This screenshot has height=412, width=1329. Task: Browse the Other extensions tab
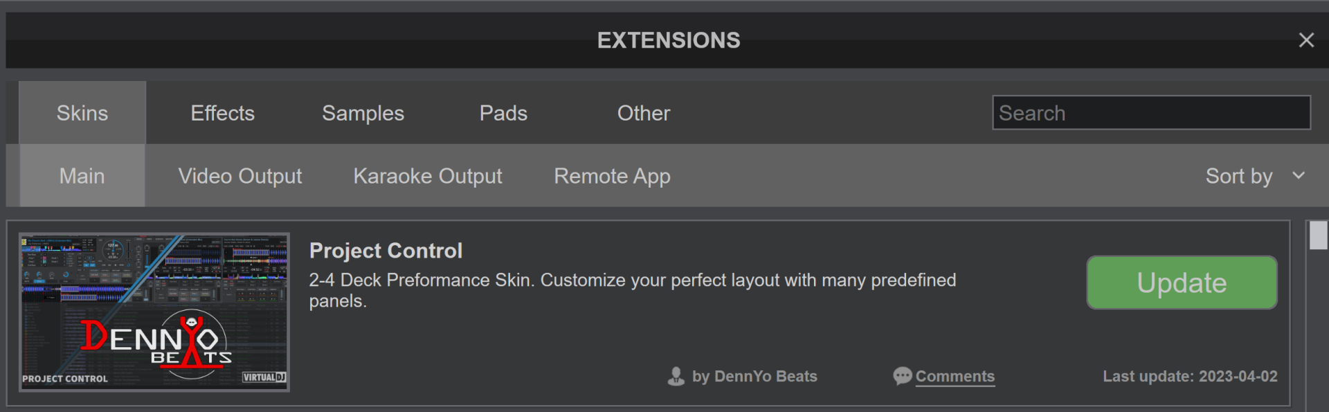pos(643,112)
